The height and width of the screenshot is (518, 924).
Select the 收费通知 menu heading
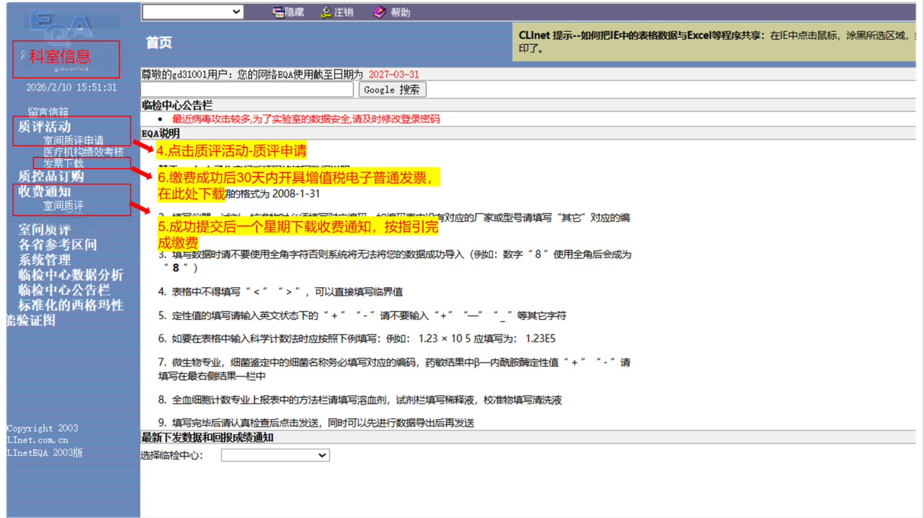44,192
